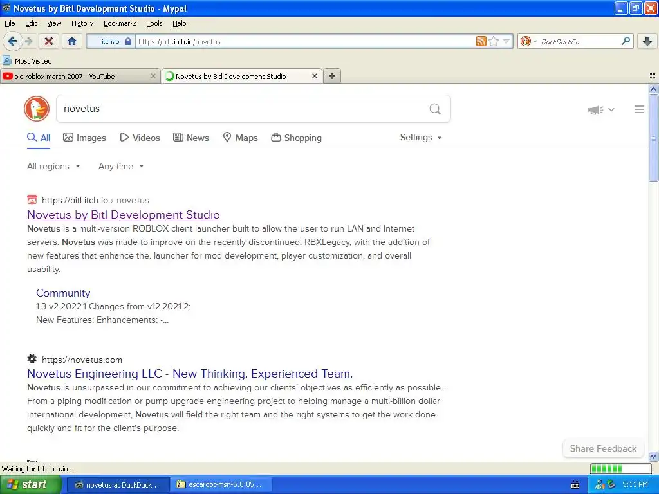The image size is (659, 494).
Task: Click the vertical scrollbar thumb
Action: (x=654, y=138)
